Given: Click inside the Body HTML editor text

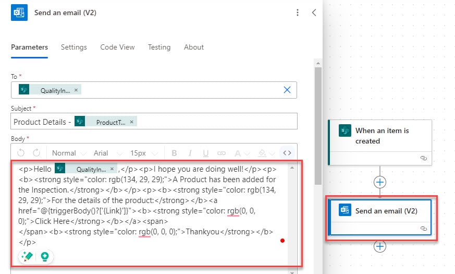Looking at the screenshot, I should [146, 206].
